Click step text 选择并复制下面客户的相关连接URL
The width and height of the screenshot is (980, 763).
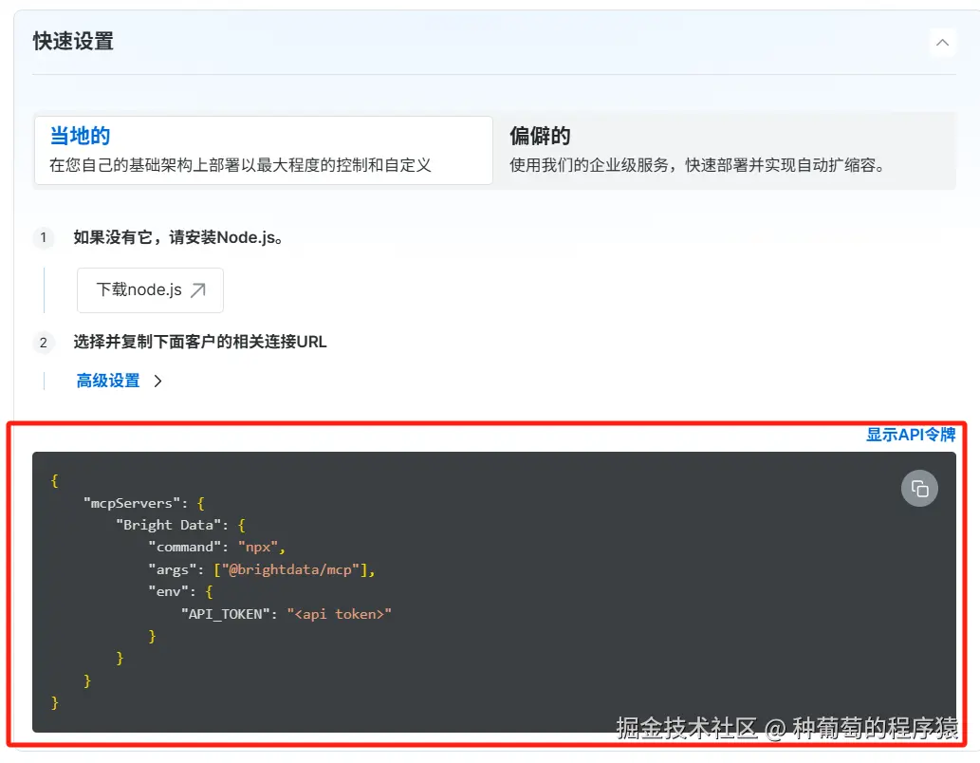tap(200, 342)
